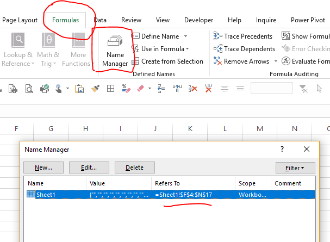Sort by the Scope column header
Viewport: 330px width, 242px height.
253,183
